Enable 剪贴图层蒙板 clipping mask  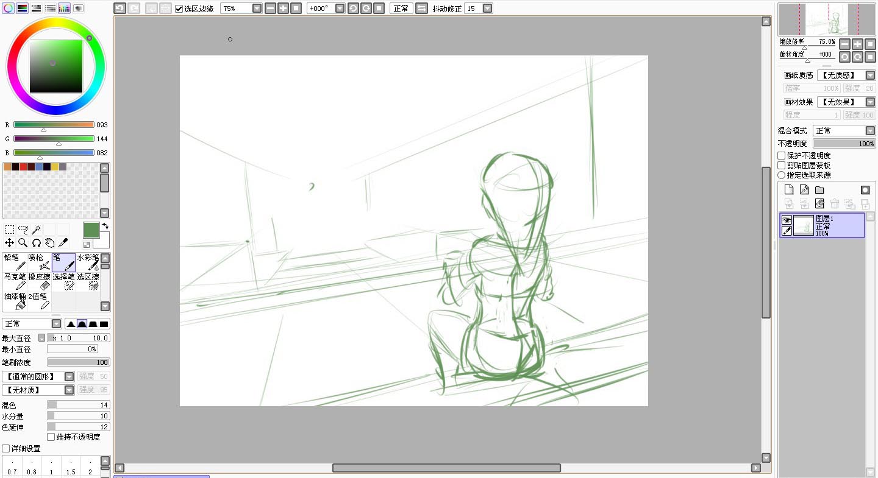tap(782, 166)
